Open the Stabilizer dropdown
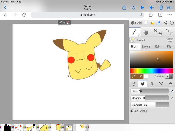 click(169, 76)
